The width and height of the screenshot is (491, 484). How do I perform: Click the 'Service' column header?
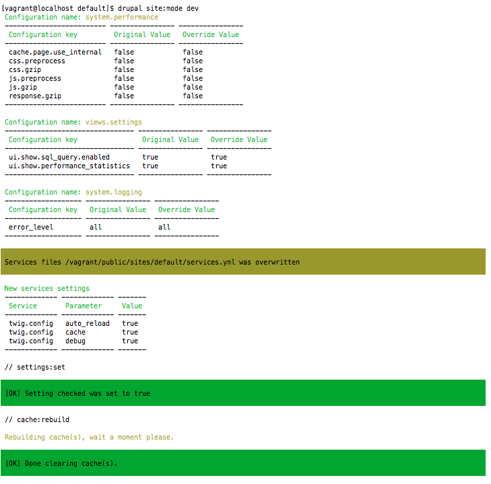[23, 306]
